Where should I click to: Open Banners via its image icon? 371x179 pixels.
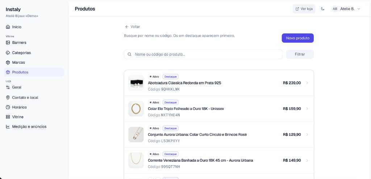pos(8,43)
